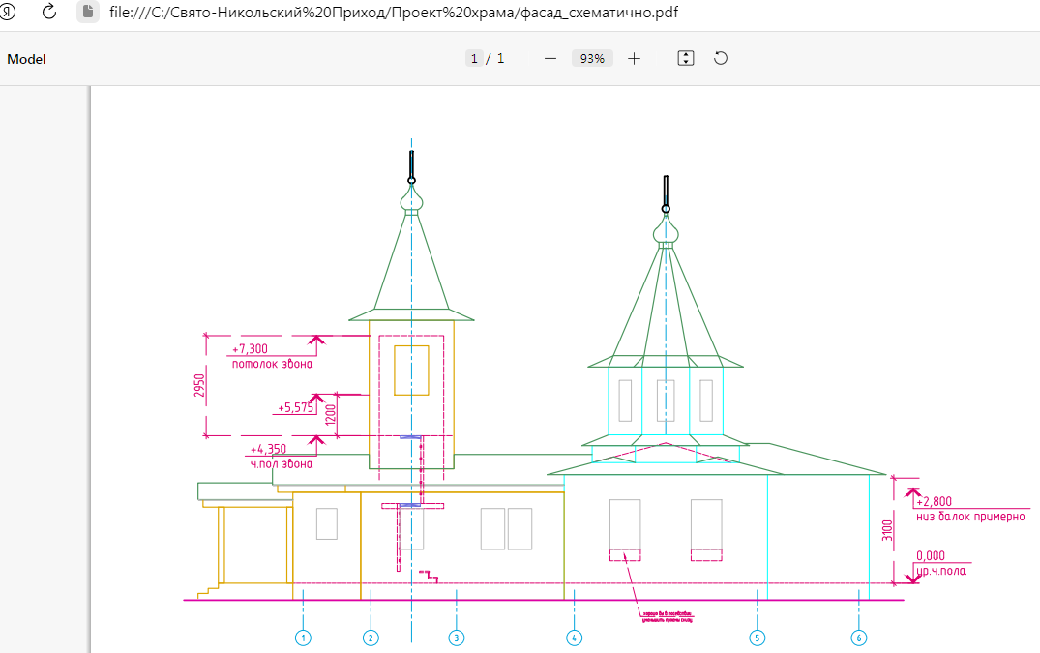Click the 0,000 elevation label
1040x653 pixels.
pyautogui.click(x=931, y=555)
